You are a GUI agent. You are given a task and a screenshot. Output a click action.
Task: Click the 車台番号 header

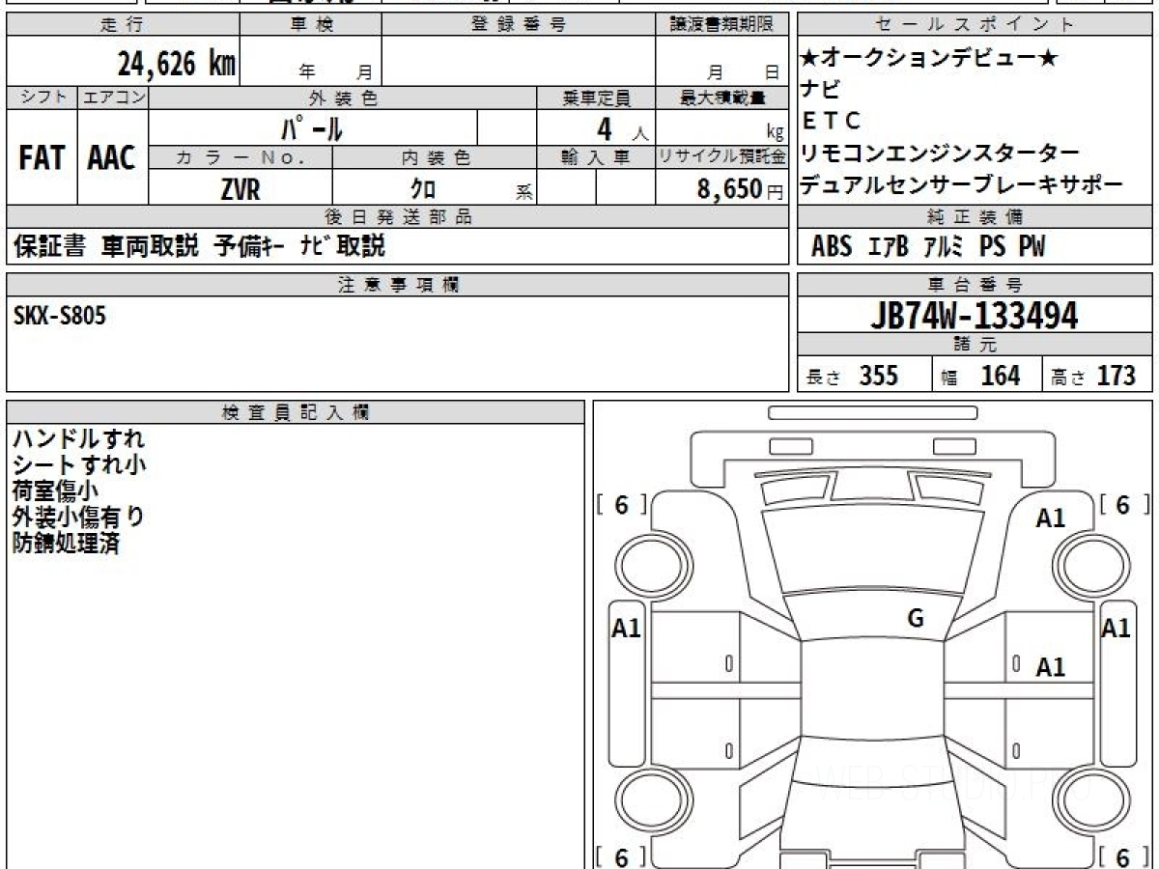click(x=975, y=285)
